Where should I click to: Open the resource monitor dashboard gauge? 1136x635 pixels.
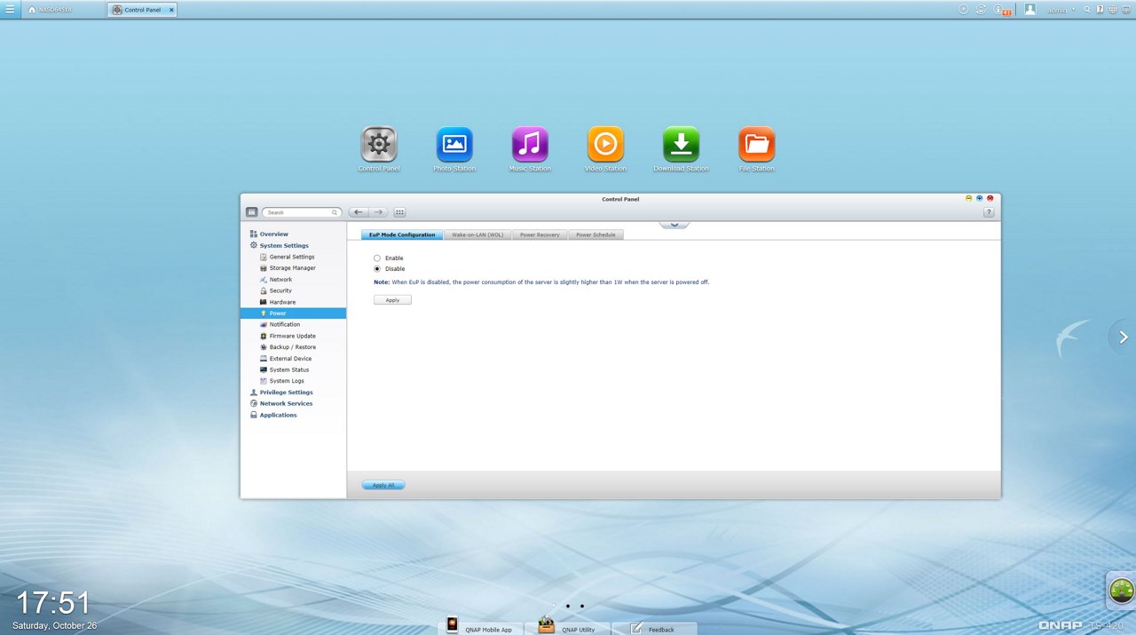(x=1122, y=590)
